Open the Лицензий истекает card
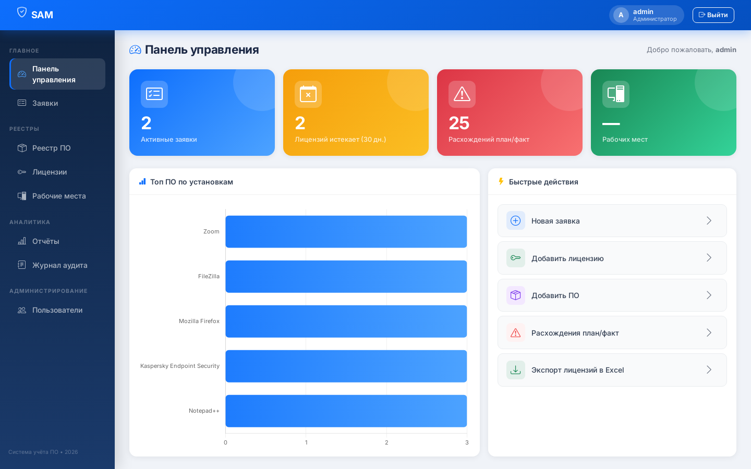The height and width of the screenshot is (469, 751). click(x=356, y=113)
